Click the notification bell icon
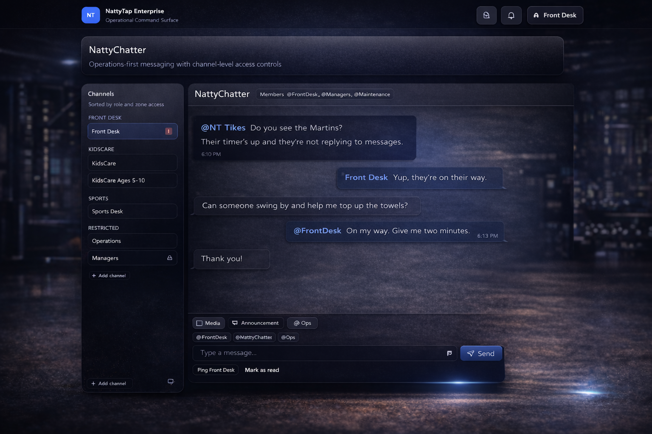Screen dimensions: 652x434 coord(511,15)
